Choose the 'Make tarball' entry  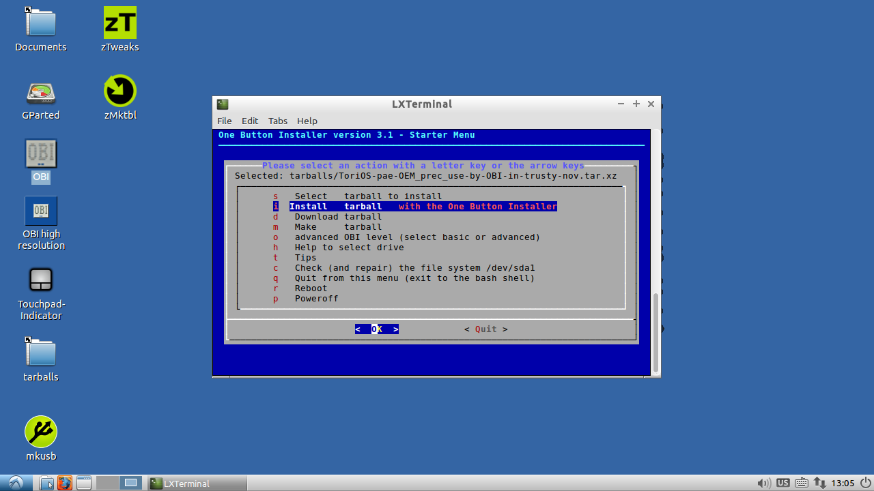click(328, 227)
